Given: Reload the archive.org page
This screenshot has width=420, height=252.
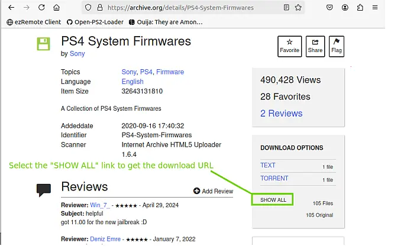Looking at the screenshot, I should tap(41, 8).
